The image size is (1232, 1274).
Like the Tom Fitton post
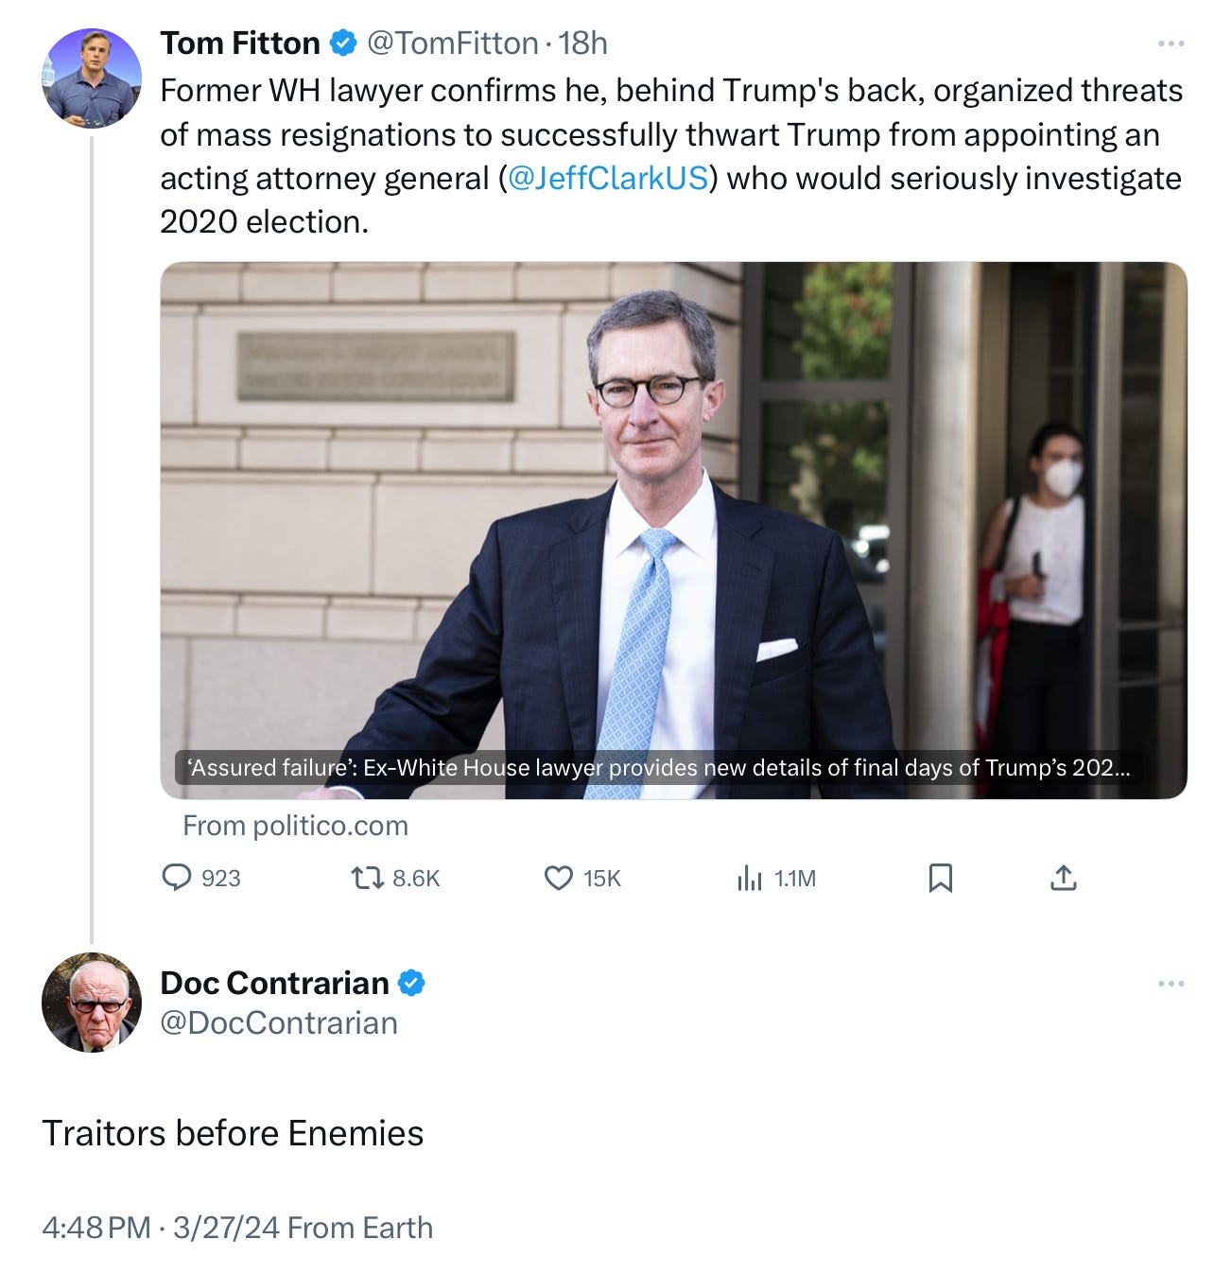(559, 879)
